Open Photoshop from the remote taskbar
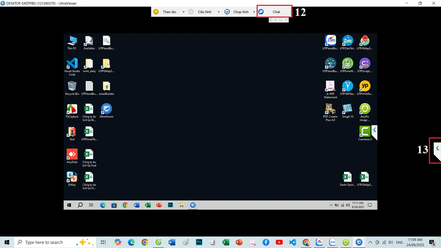 pyautogui.click(x=170, y=205)
